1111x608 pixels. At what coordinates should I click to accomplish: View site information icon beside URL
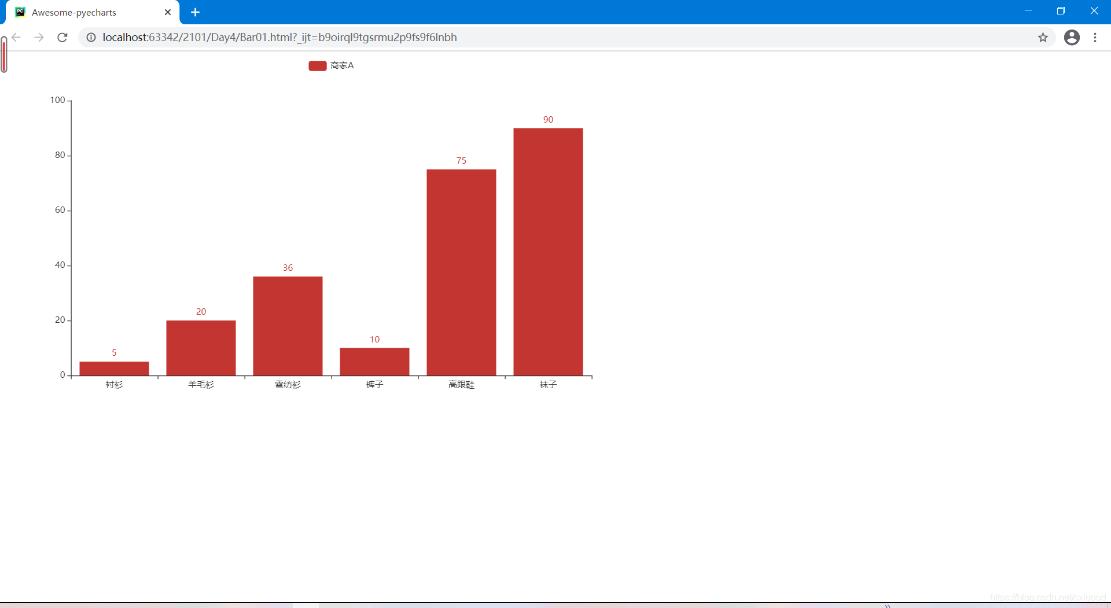pos(91,38)
